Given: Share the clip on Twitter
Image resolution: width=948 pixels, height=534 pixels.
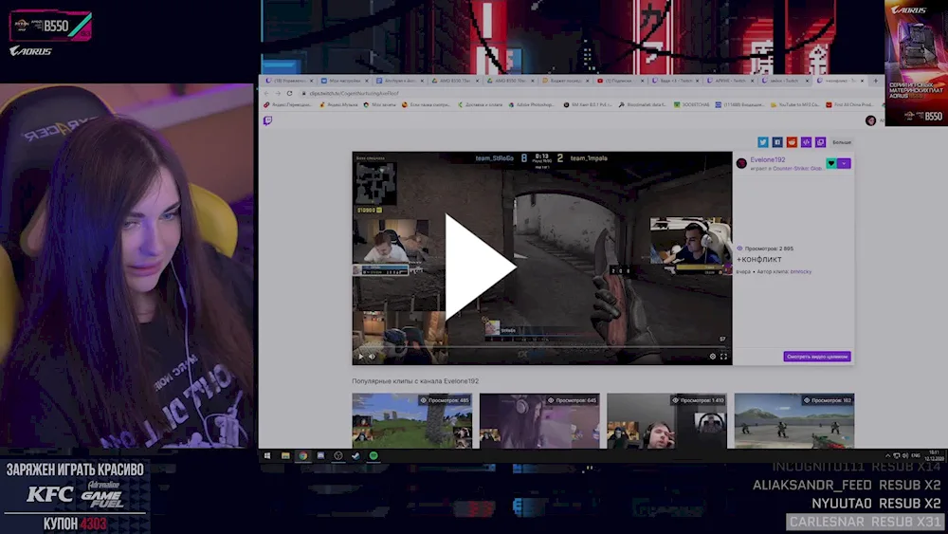Looking at the screenshot, I should (x=763, y=142).
